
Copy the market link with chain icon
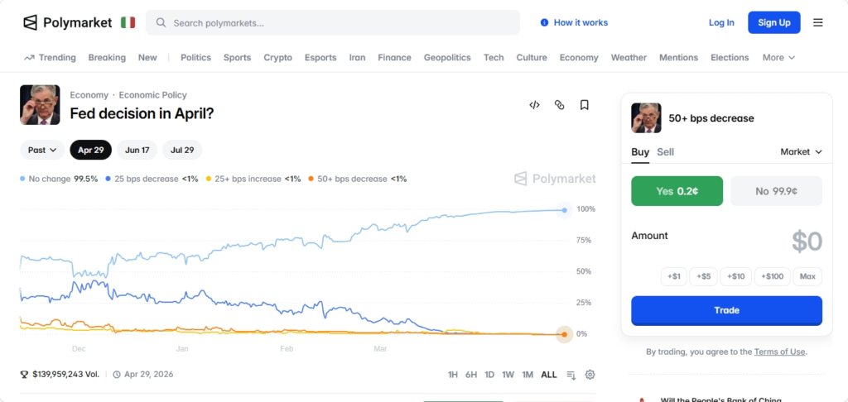[x=559, y=105]
